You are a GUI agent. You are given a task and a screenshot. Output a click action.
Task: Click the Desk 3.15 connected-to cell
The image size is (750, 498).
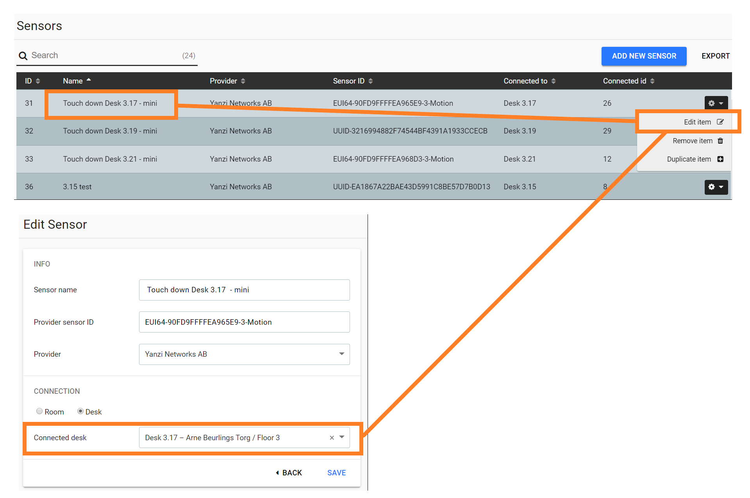[x=520, y=187]
